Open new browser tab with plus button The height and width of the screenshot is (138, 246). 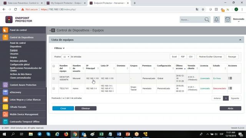point(135,3)
